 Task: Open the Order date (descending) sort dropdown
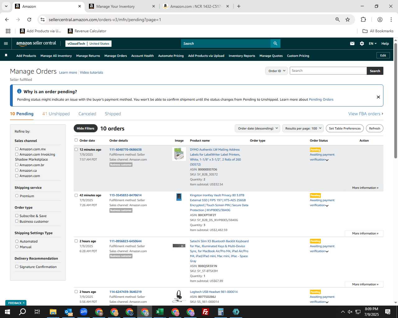tap(257, 128)
